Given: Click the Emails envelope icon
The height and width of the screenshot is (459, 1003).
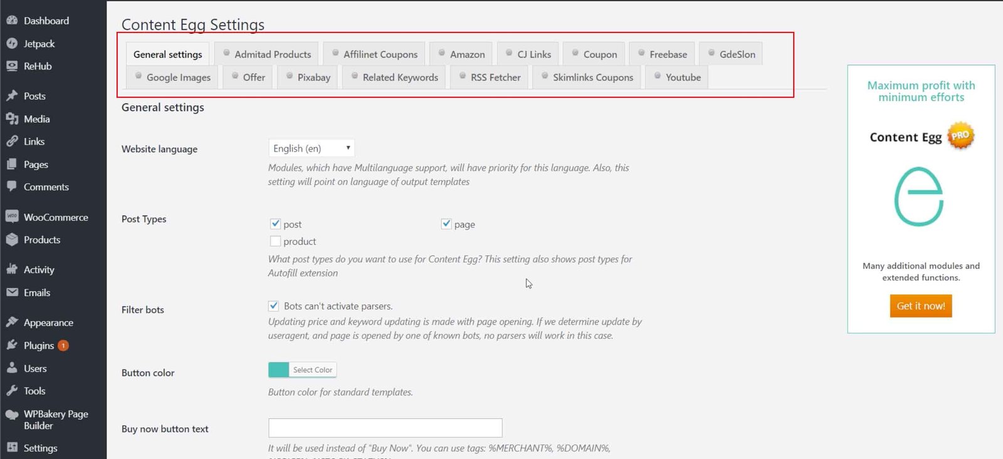Looking at the screenshot, I should tap(12, 292).
